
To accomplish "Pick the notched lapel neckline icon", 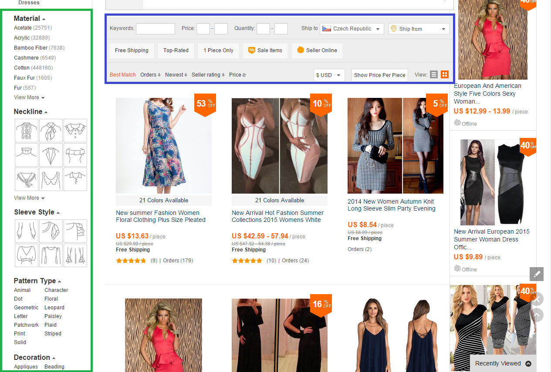I will click(x=51, y=155).
